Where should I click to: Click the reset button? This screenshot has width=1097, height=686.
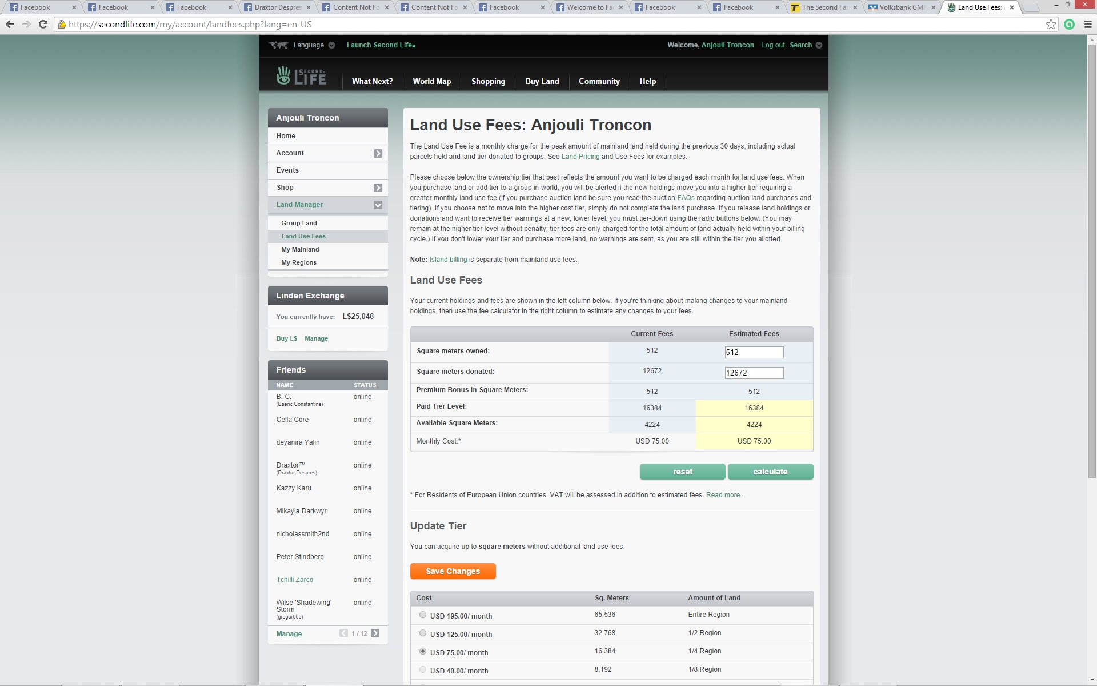(x=683, y=472)
